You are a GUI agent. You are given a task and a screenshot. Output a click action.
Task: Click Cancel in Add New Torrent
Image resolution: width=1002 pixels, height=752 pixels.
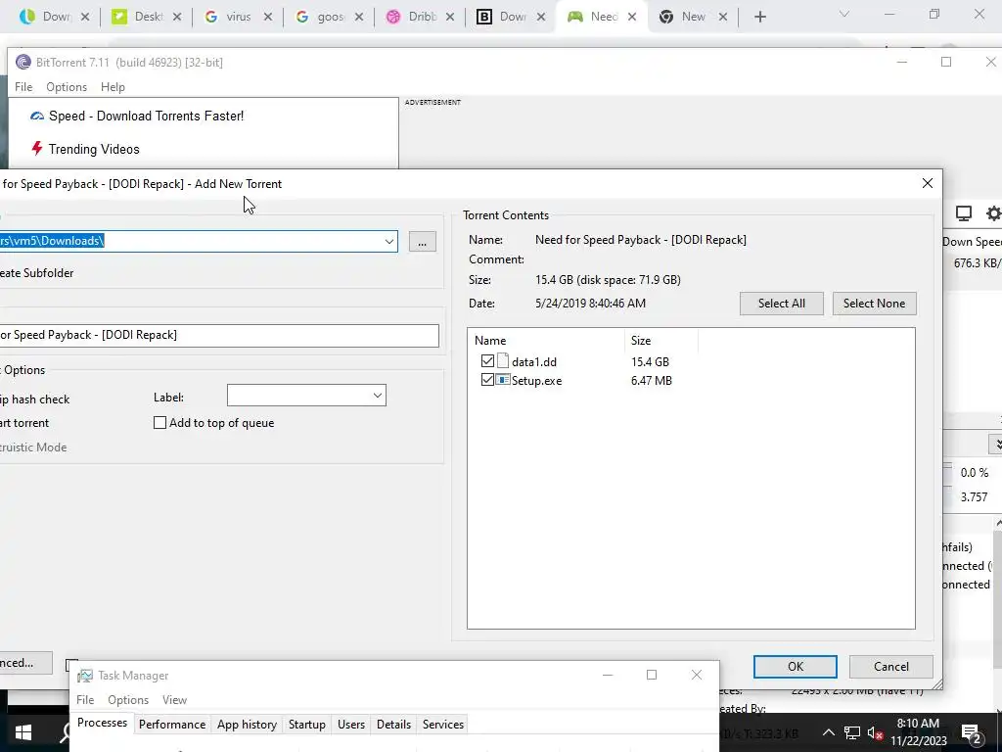coord(890,666)
